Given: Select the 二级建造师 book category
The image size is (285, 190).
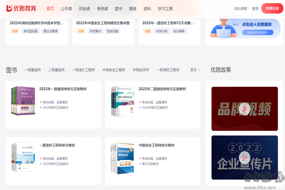Looking at the screenshot, I should click(56, 70).
